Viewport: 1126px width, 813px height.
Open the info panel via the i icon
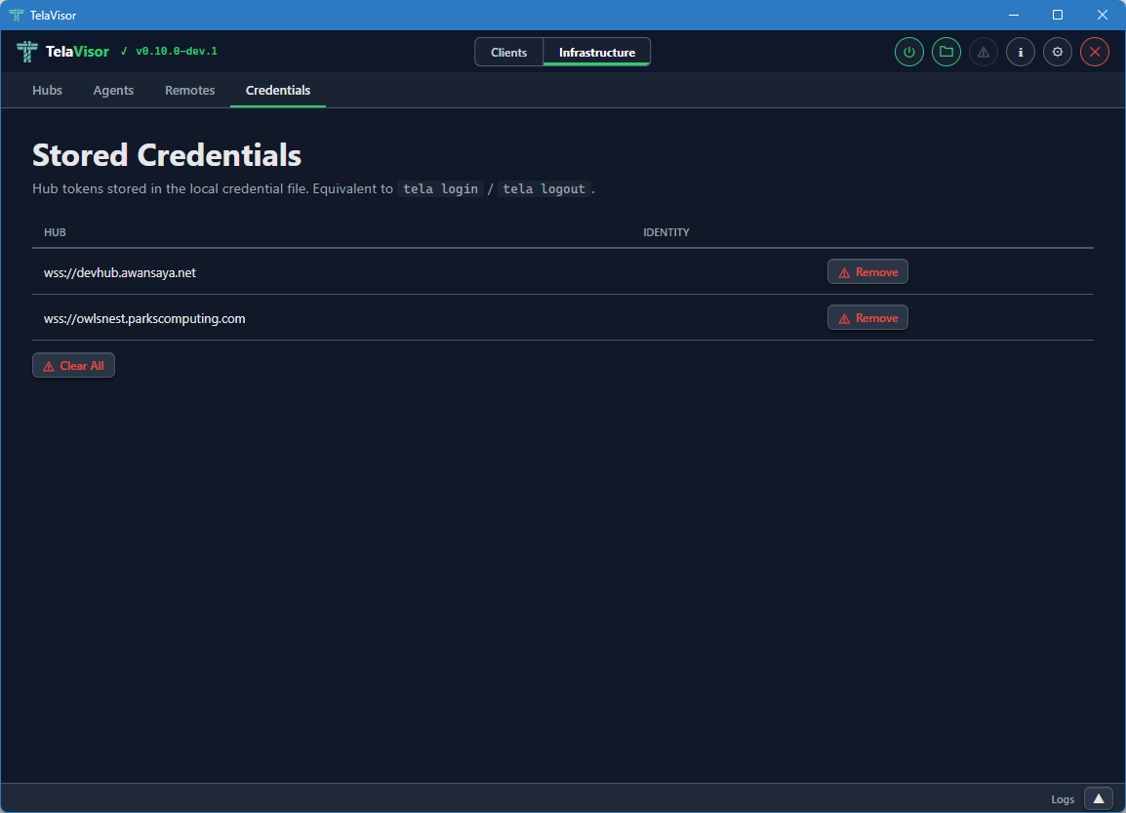pos(1020,52)
